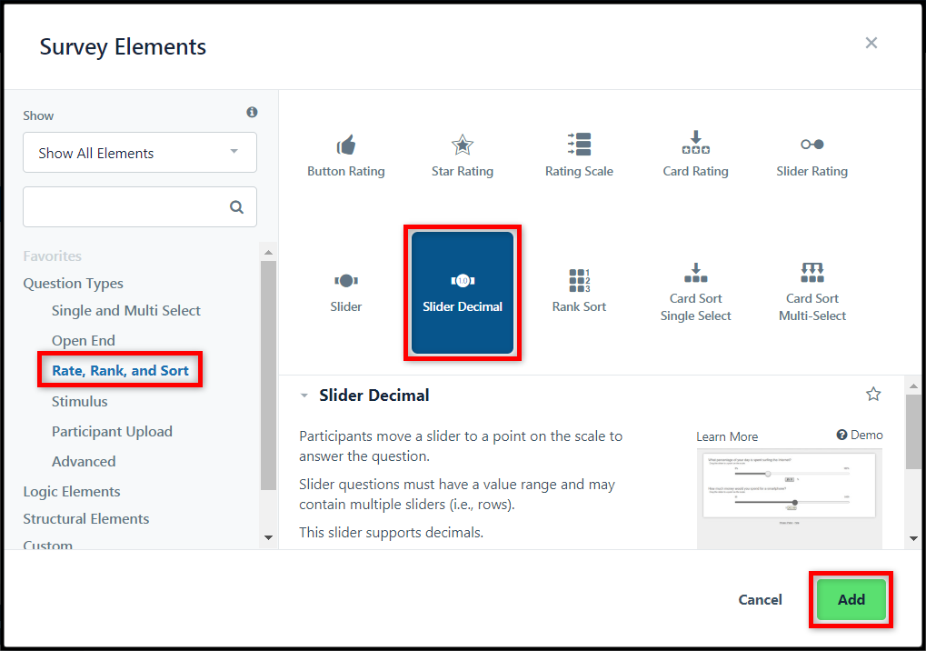Image resolution: width=926 pixels, height=651 pixels.
Task: Select the Card Rating element
Action: [x=696, y=155]
